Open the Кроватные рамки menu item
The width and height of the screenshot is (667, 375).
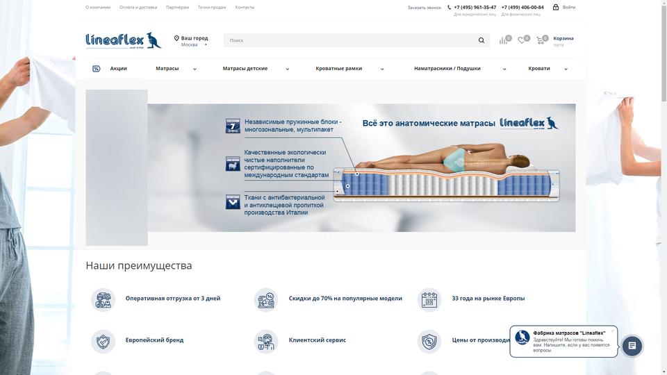tap(338, 69)
